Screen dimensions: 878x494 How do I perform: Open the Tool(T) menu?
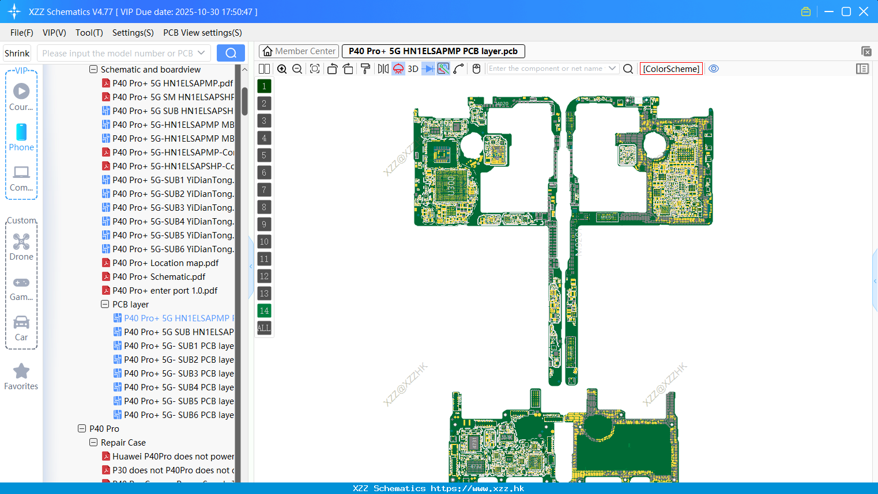[89, 33]
